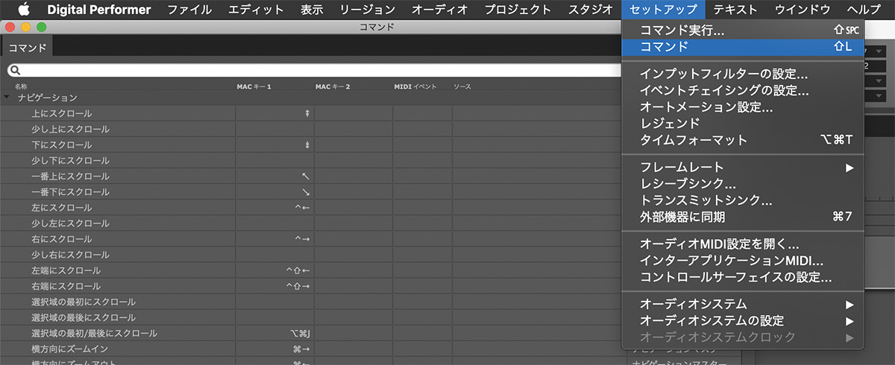
Task: Open the プロジェクト menu
Action: click(x=518, y=10)
